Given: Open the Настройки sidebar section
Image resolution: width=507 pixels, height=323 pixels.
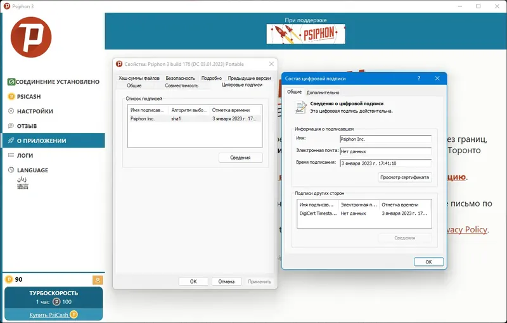Looking at the screenshot, I should tap(54, 111).
